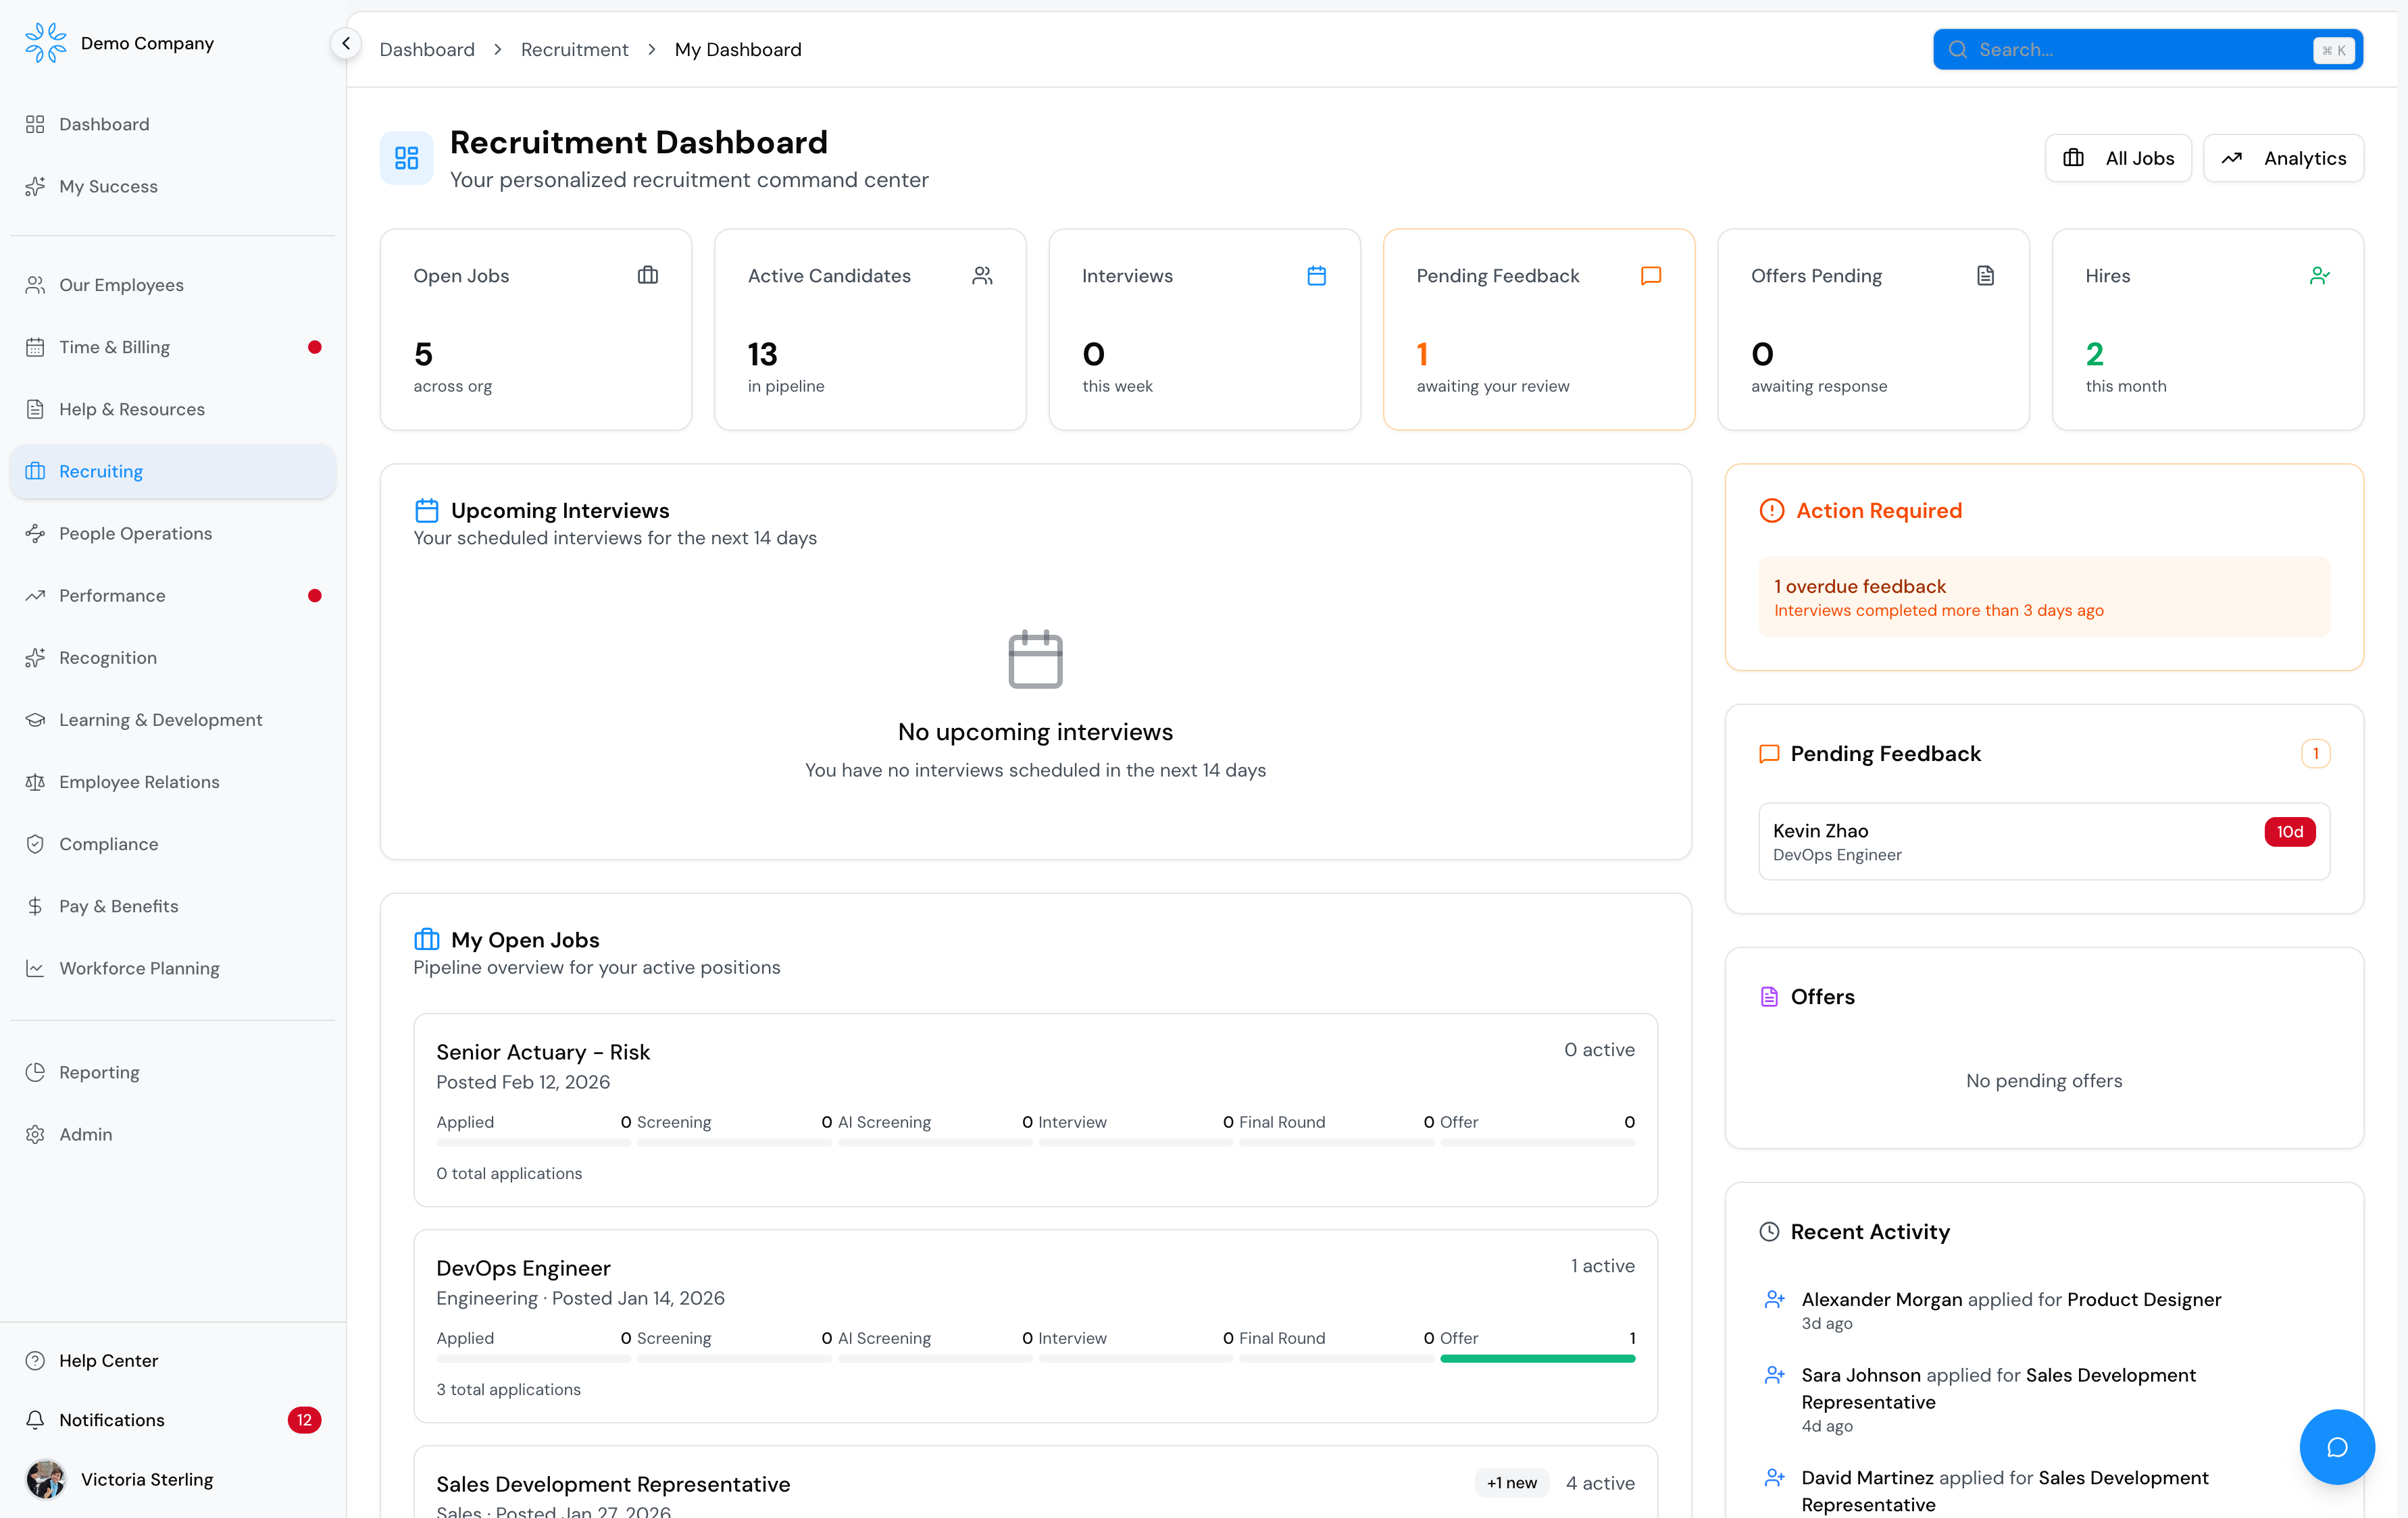Click the All Jobs button

click(x=2118, y=157)
